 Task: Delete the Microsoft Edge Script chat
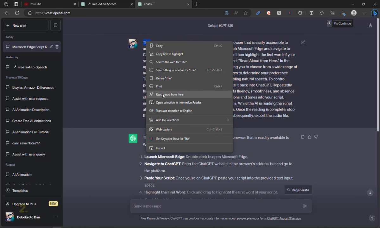pyautogui.click(x=57, y=47)
